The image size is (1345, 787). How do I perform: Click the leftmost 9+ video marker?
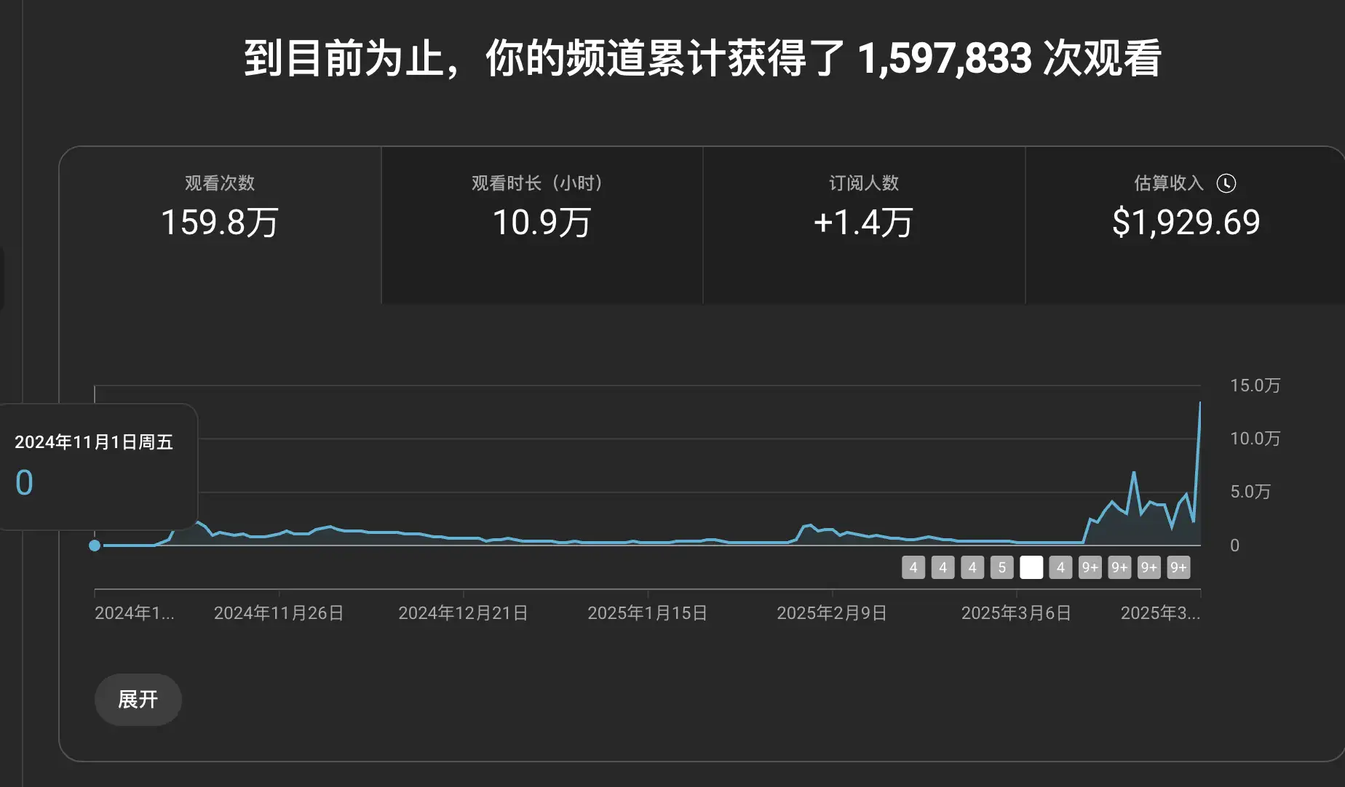click(1090, 567)
